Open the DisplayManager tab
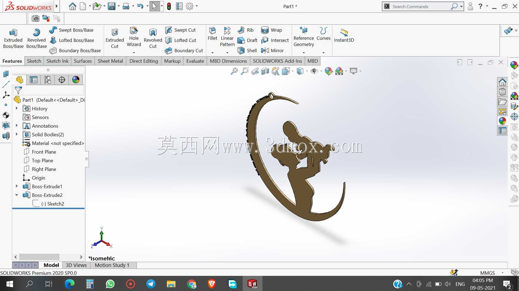Viewport: 519px width, 291px height. [76, 80]
